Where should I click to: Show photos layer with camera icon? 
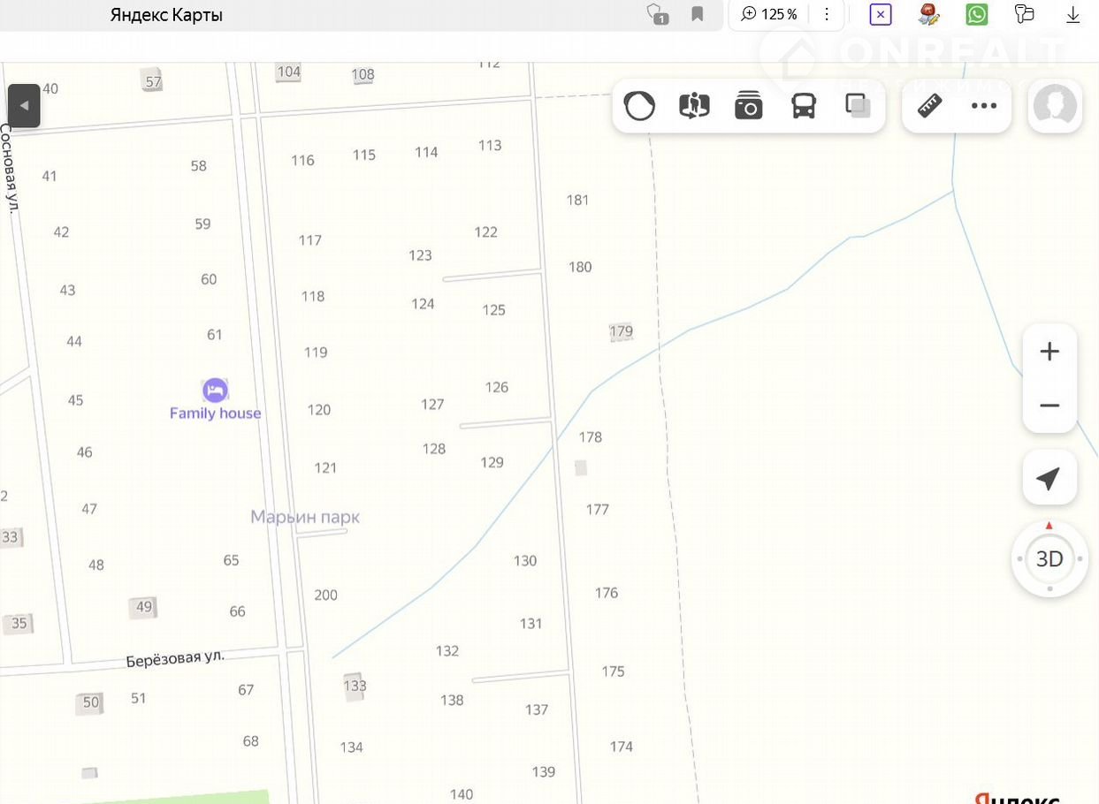(749, 106)
